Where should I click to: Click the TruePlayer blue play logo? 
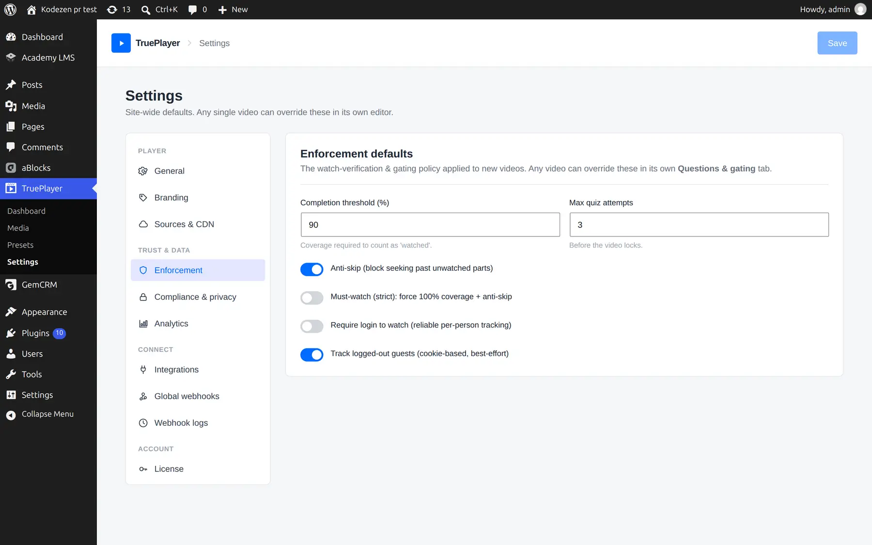[121, 43]
